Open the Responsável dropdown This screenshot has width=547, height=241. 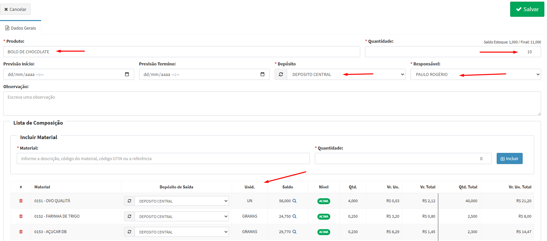pyautogui.click(x=475, y=74)
